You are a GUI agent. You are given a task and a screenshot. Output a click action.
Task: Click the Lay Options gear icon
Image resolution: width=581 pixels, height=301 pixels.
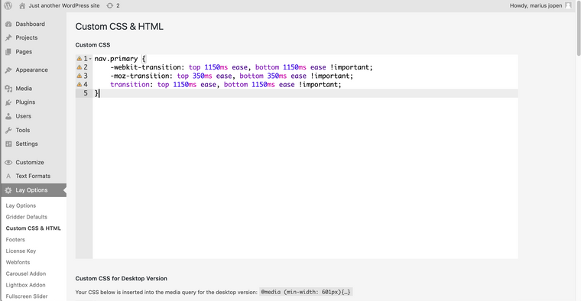pos(8,190)
